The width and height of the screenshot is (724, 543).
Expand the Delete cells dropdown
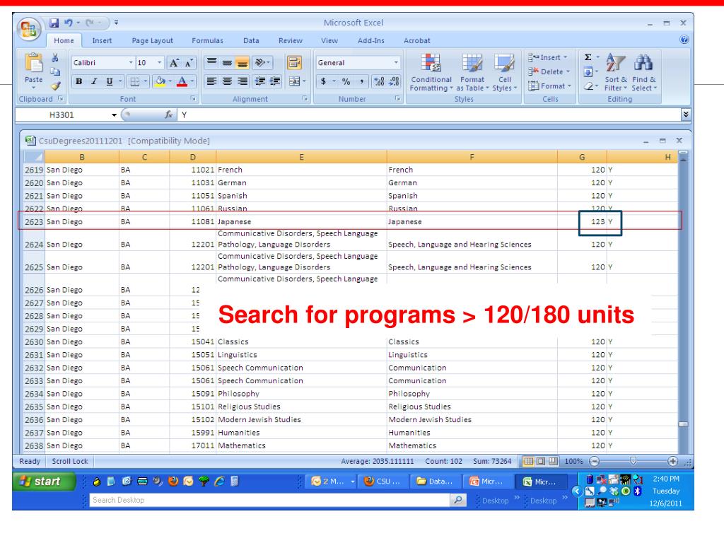[x=568, y=71]
